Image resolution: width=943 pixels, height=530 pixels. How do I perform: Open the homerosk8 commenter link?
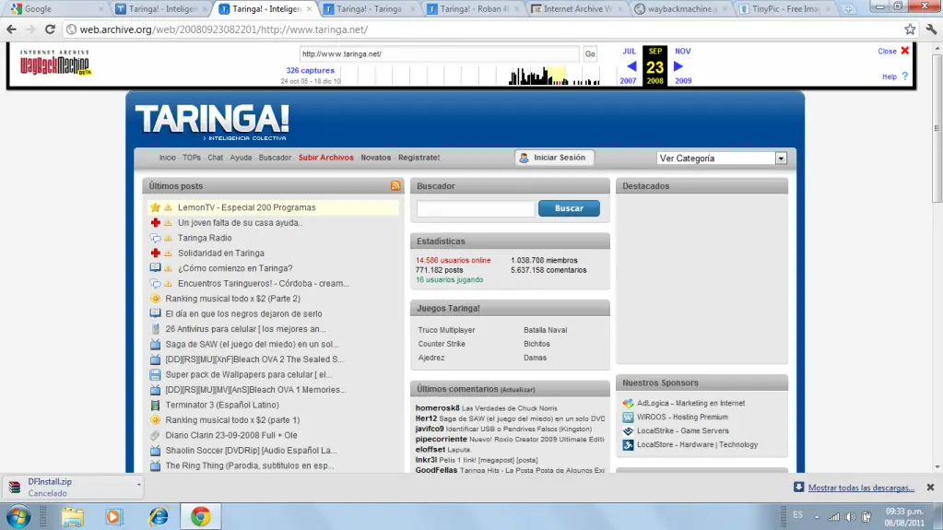[437, 408]
